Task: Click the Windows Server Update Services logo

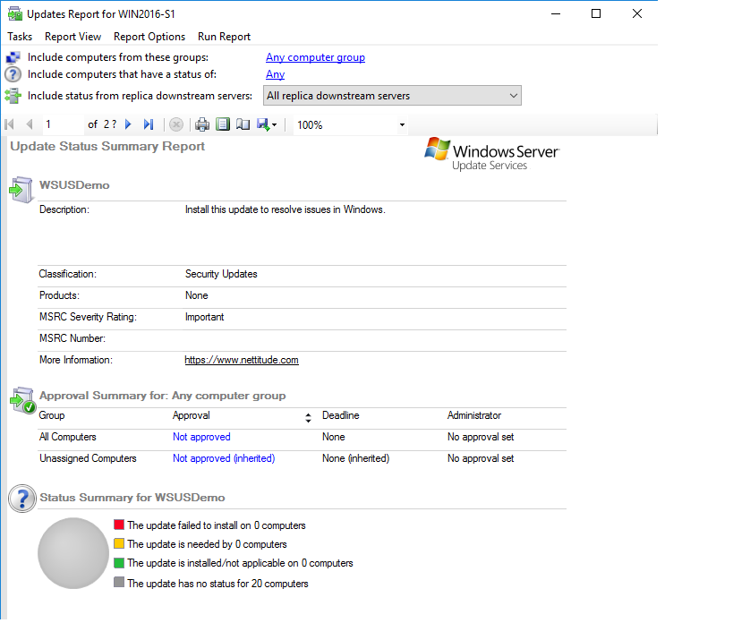Action: coord(491,154)
